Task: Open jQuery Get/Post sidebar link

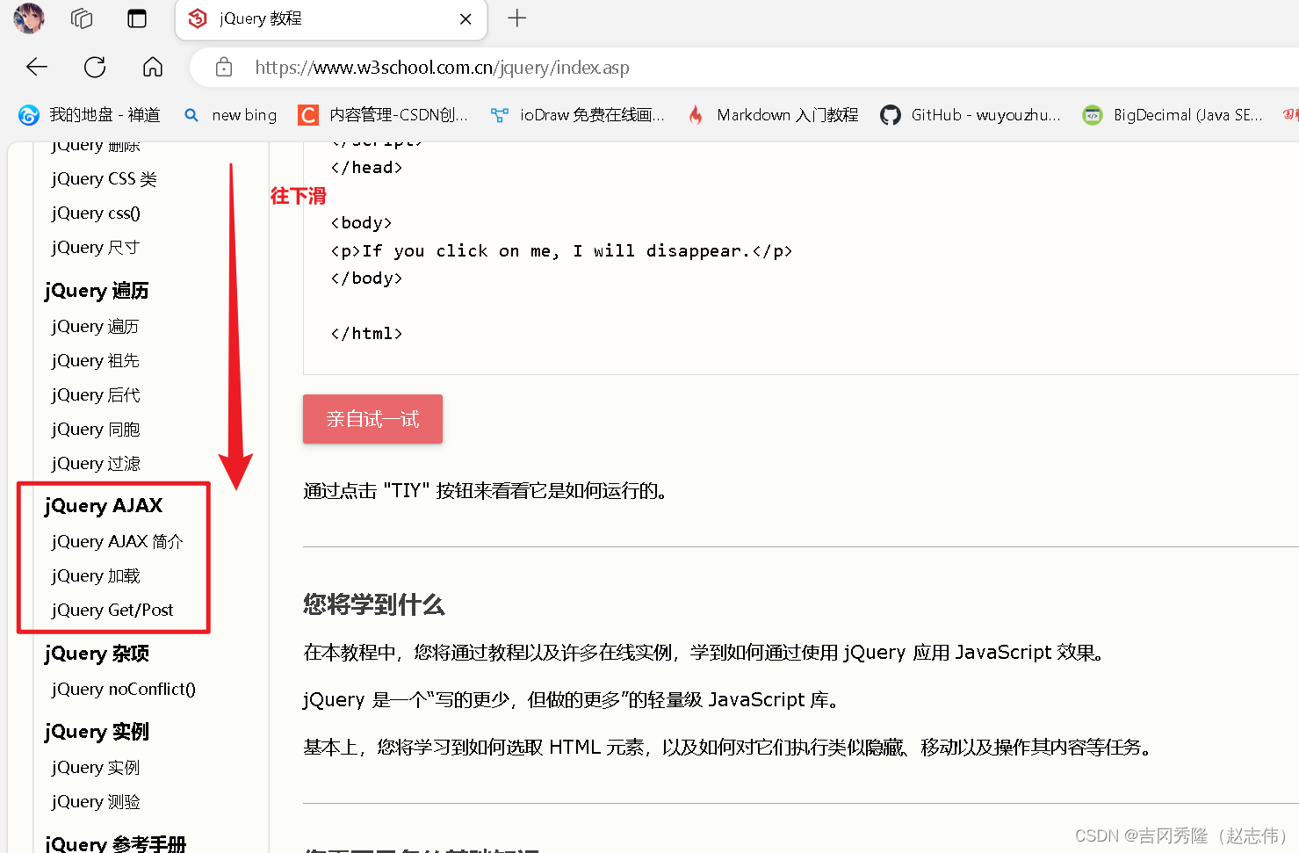Action: tap(112, 611)
